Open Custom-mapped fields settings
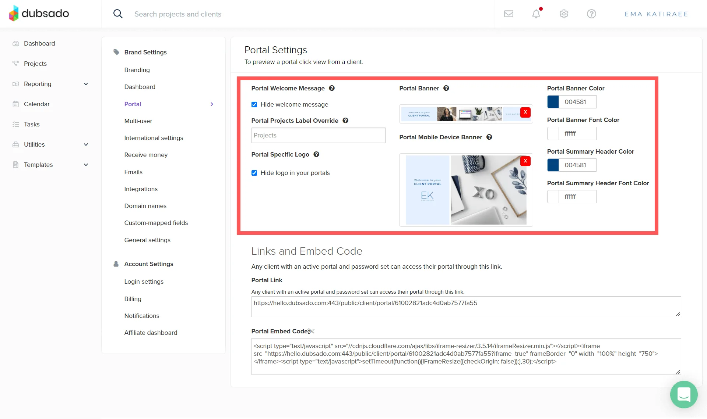707x419 pixels. pyautogui.click(x=156, y=223)
